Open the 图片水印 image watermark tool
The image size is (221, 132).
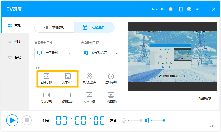pyautogui.click(x=46, y=78)
